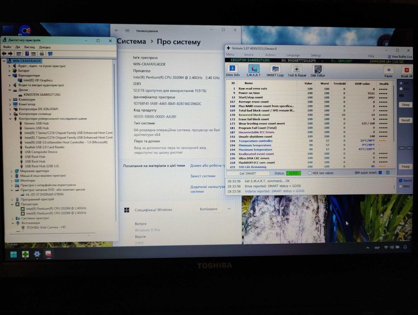Open the Дія menu in Device Manager
Viewport: 418px width, 315px height.
pyautogui.click(x=18, y=47)
